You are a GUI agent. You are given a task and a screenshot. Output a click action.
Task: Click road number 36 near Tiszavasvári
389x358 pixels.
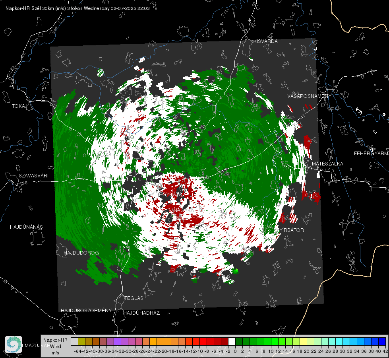click(x=25, y=183)
